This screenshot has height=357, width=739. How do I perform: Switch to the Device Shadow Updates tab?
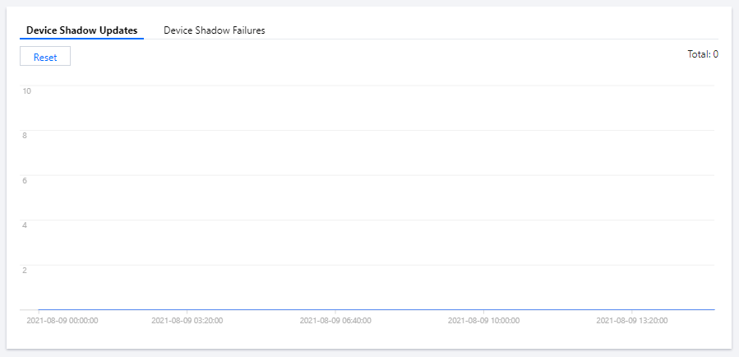pyautogui.click(x=81, y=30)
